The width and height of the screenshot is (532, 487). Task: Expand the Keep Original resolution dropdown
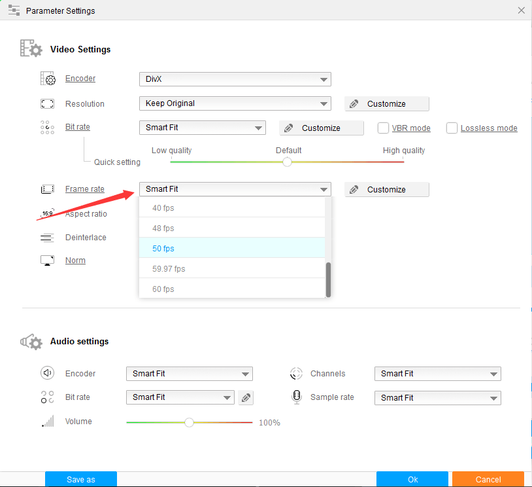point(235,103)
